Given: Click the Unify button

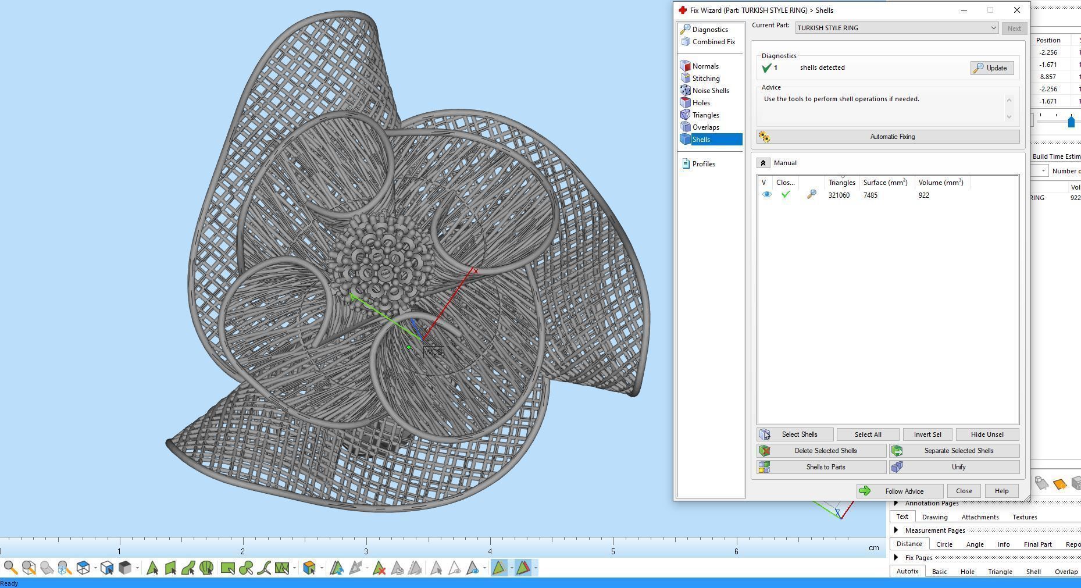Looking at the screenshot, I should [x=954, y=467].
